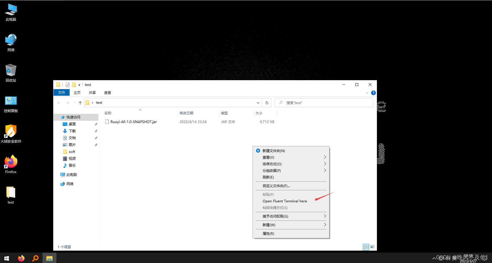This screenshot has width=492, height=263.
Task: Open 控制面板 from the desktop
Action: coord(11,103)
